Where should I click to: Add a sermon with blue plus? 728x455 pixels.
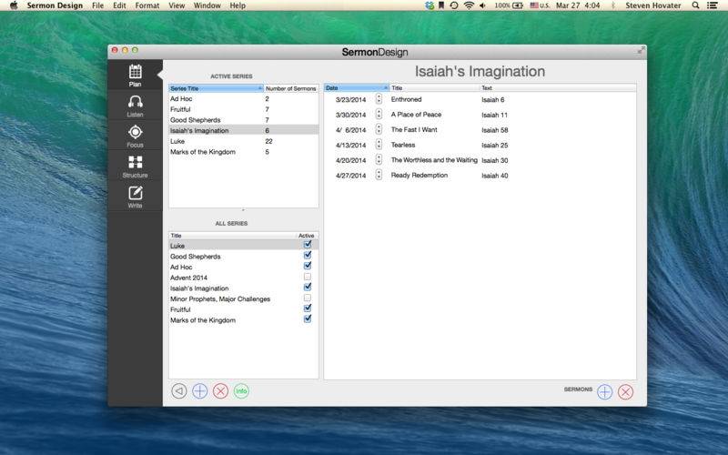tap(604, 392)
